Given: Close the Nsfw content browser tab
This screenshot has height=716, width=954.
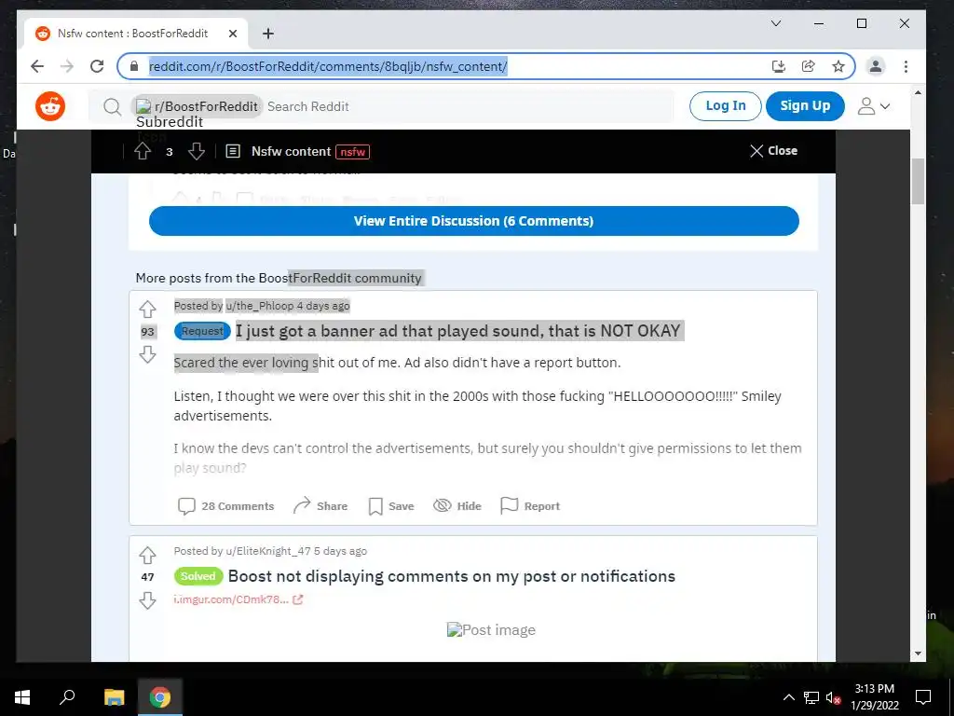Looking at the screenshot, I should [232, 34].
